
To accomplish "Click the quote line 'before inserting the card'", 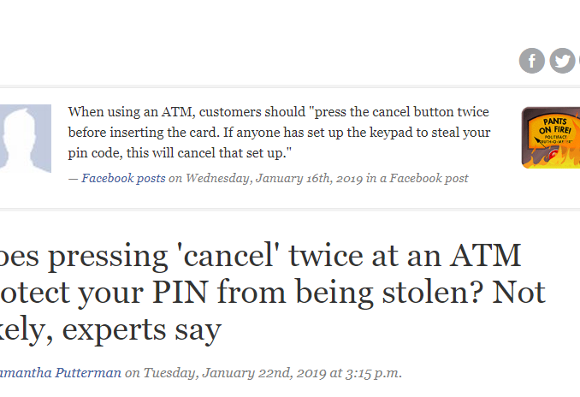I will pos(279,133).
